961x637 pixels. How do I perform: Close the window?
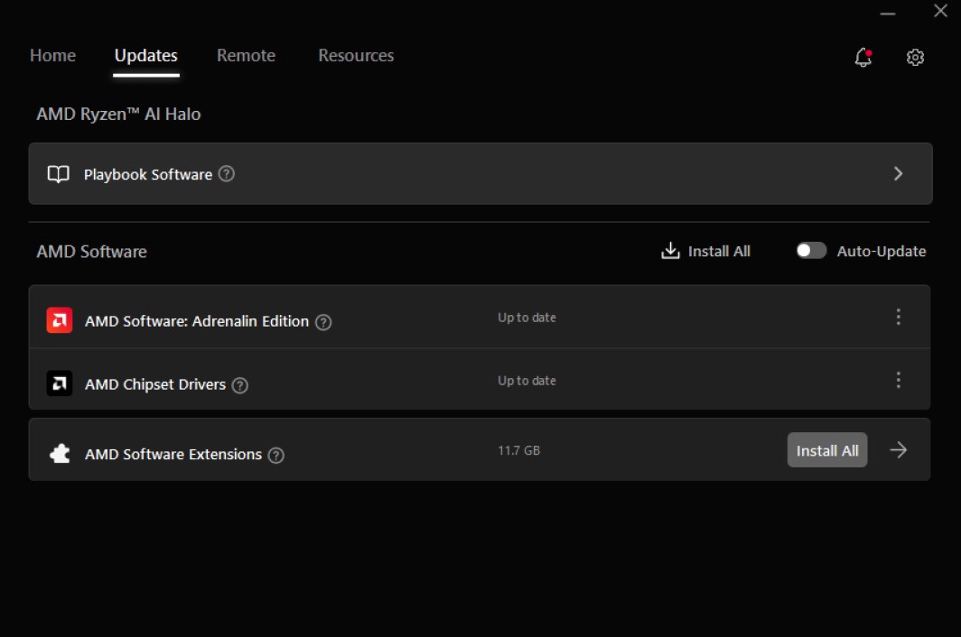point(940,11)
